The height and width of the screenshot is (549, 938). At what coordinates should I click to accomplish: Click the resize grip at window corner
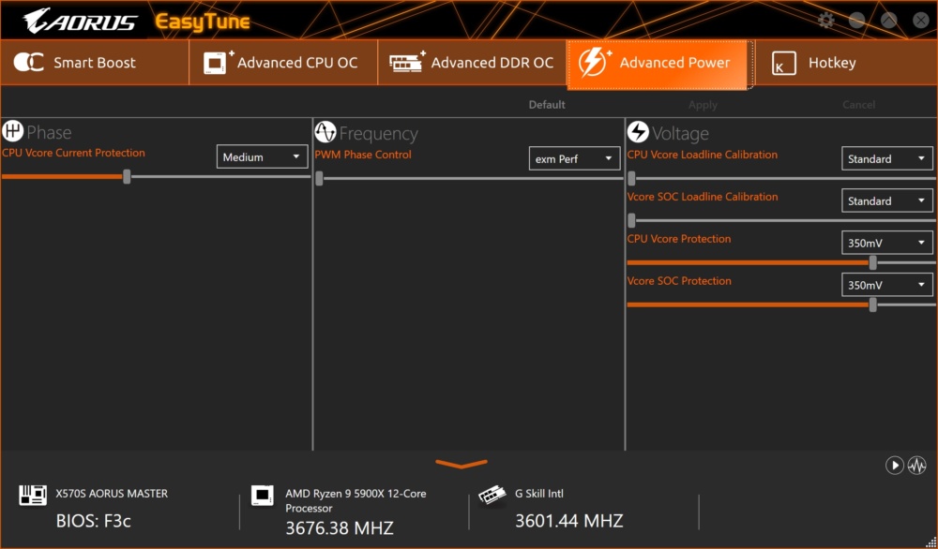(930, 542)
